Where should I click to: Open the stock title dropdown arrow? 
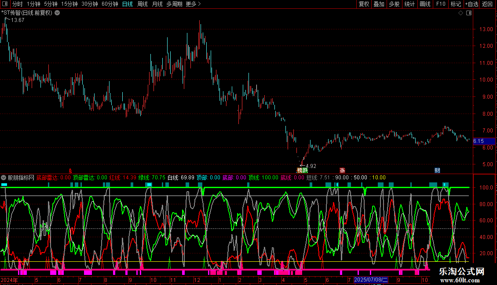tap(57, 13)
